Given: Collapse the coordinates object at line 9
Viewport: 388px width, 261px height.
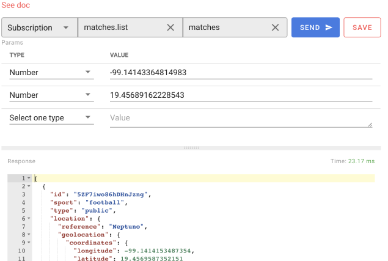Looking at the screenshot, I should pos(29,242).
